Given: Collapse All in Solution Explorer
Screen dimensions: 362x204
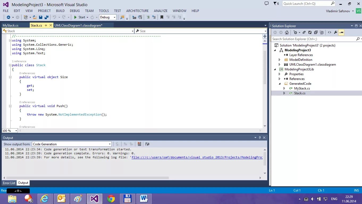Looking at the screenshot, I should click(x=316, y=32).
